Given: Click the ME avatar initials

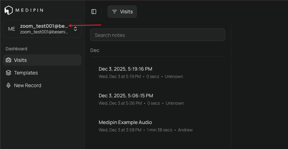Looking at the screenshot, I should tap(12, 29).
